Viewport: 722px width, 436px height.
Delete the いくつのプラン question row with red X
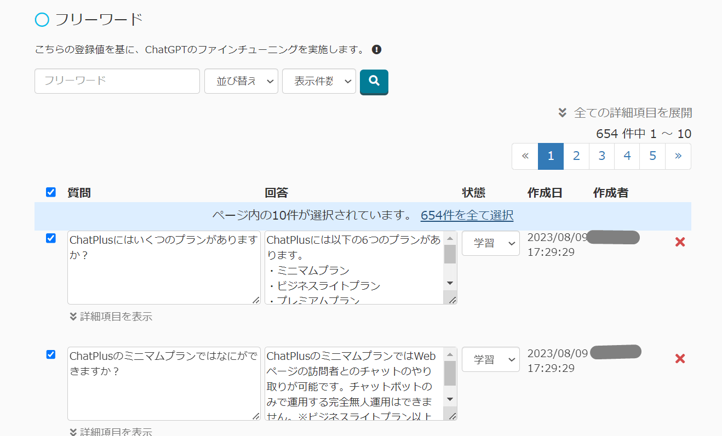pos(680,242)
